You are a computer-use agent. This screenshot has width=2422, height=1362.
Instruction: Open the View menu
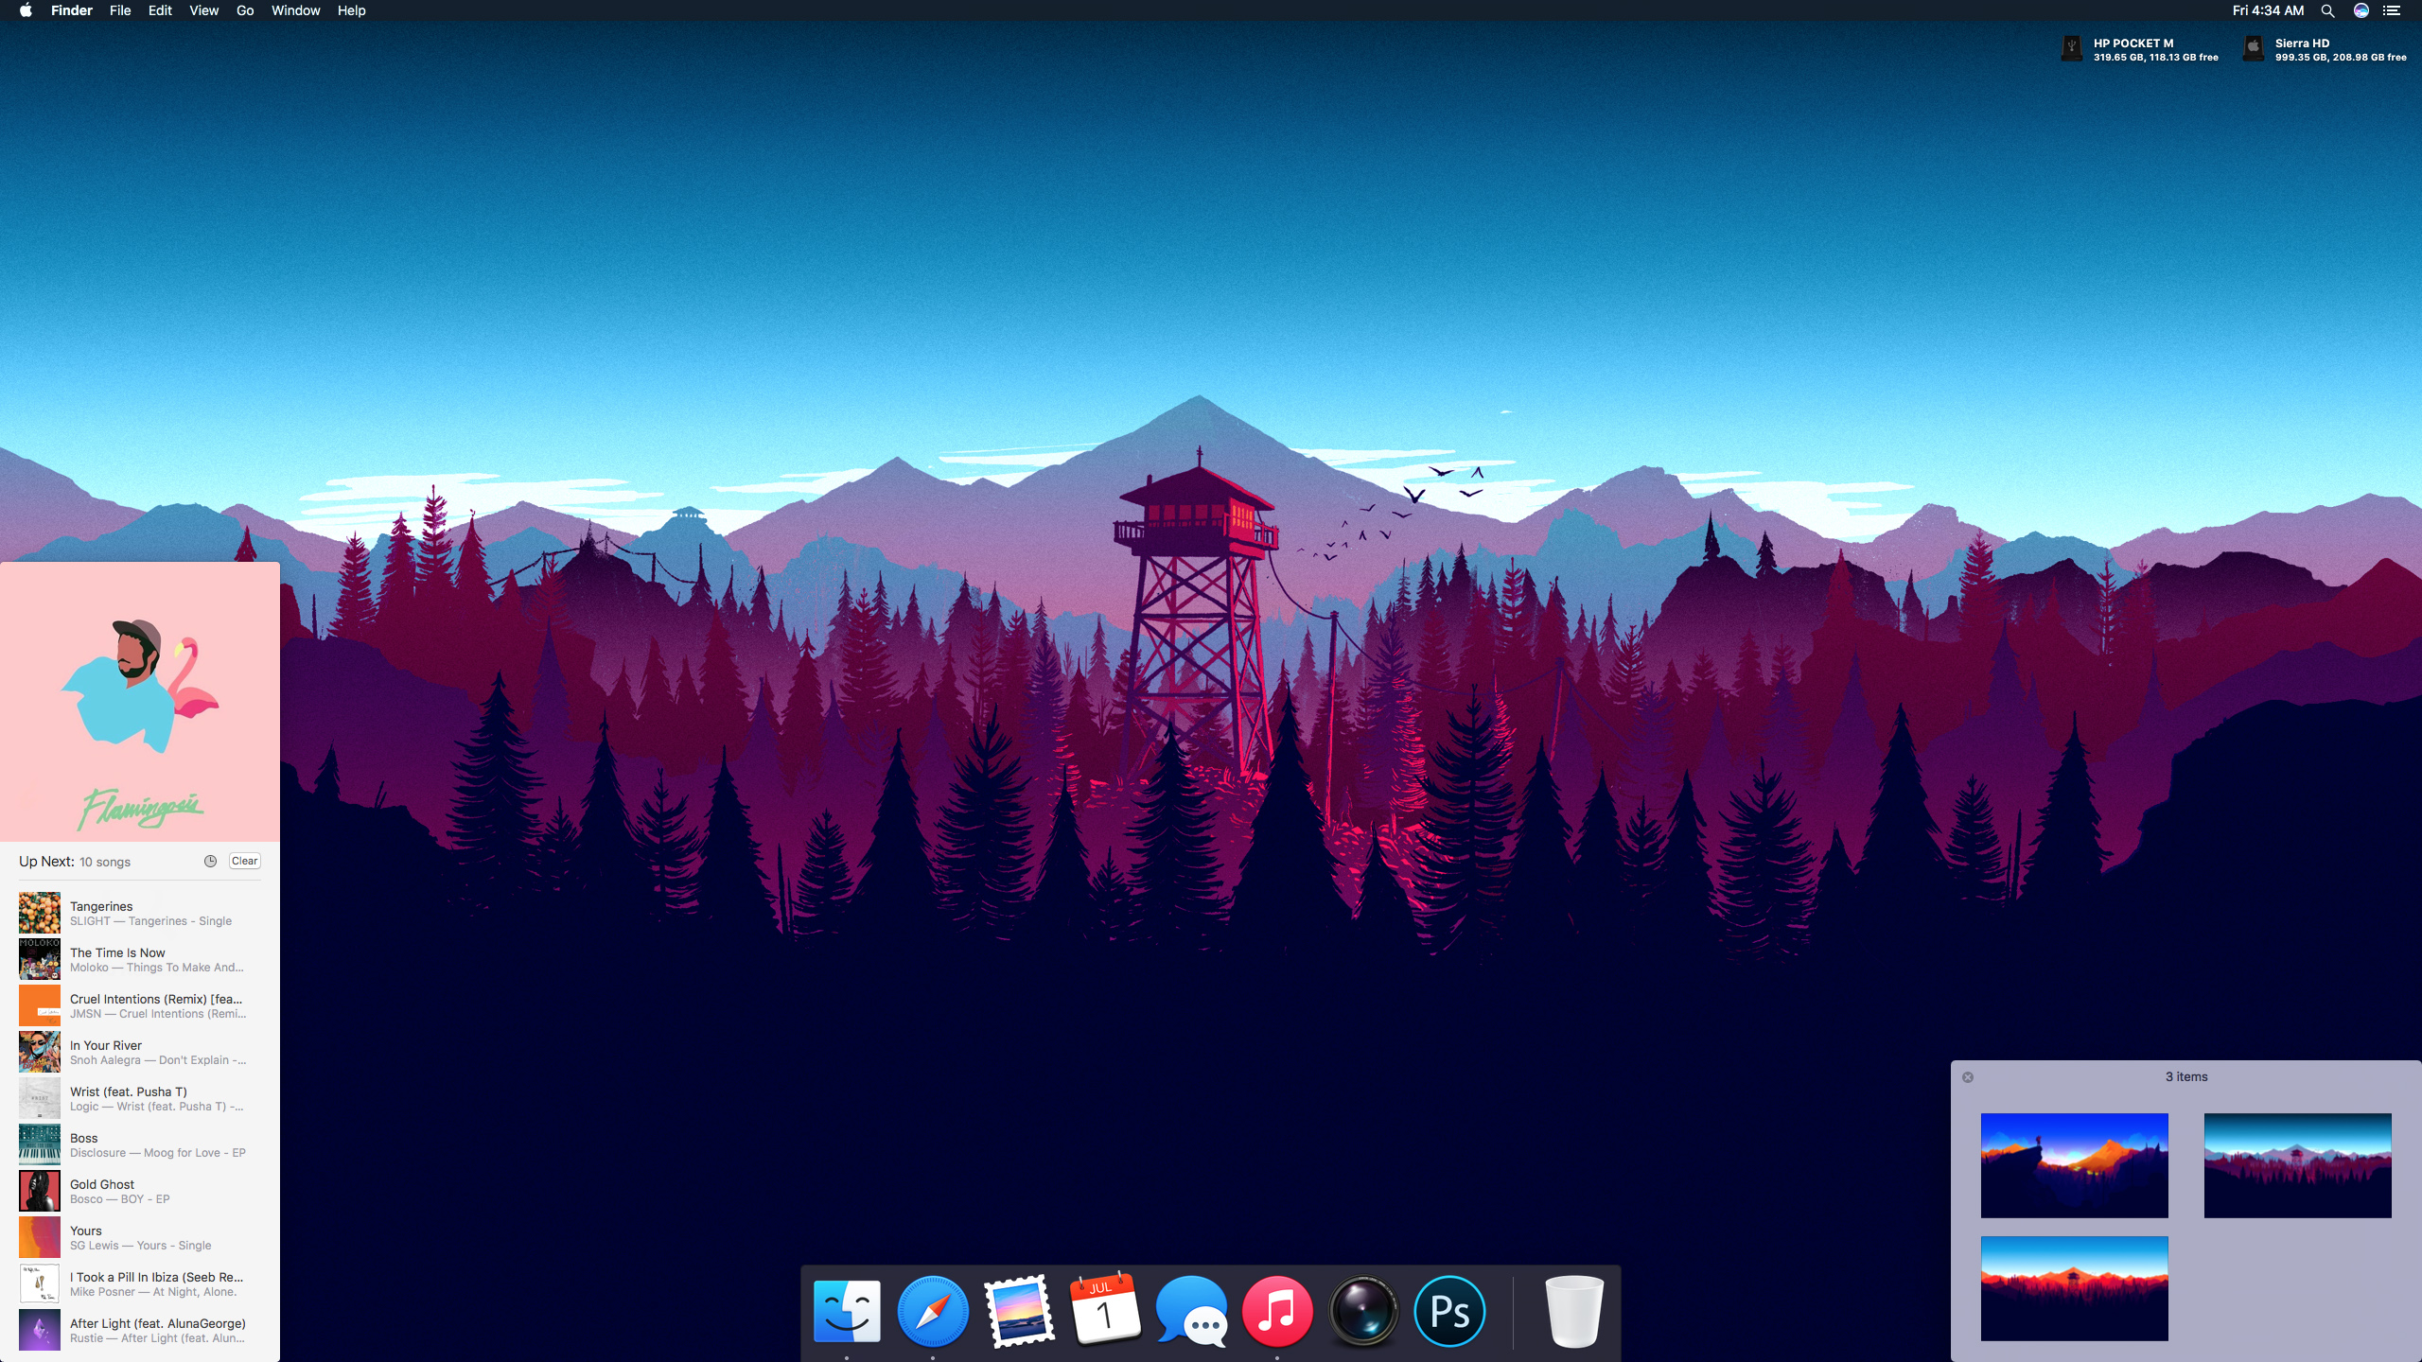tap(203, 11)
